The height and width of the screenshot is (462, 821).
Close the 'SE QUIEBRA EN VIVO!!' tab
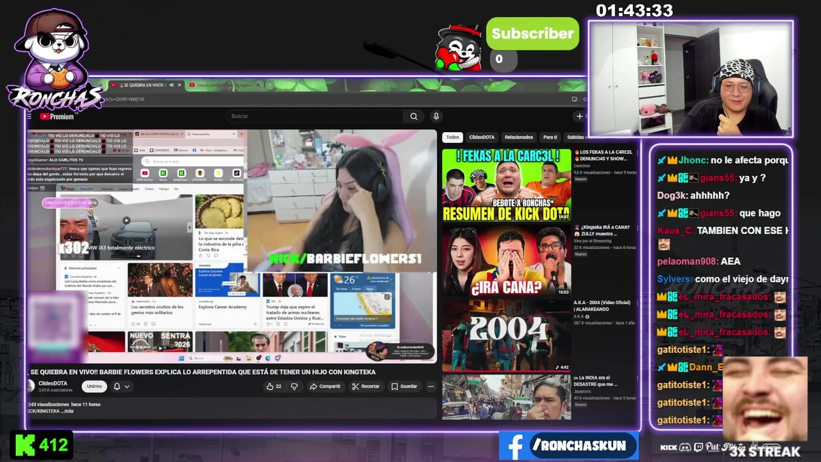(x=180, y=85)
